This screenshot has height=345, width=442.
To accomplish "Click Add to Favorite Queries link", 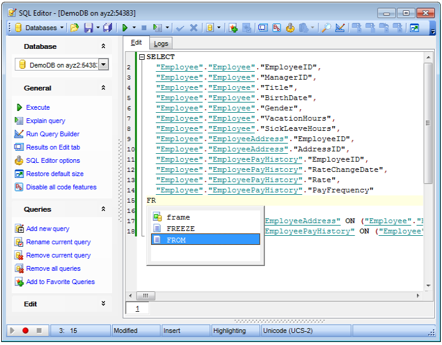I will coord(60,282).
